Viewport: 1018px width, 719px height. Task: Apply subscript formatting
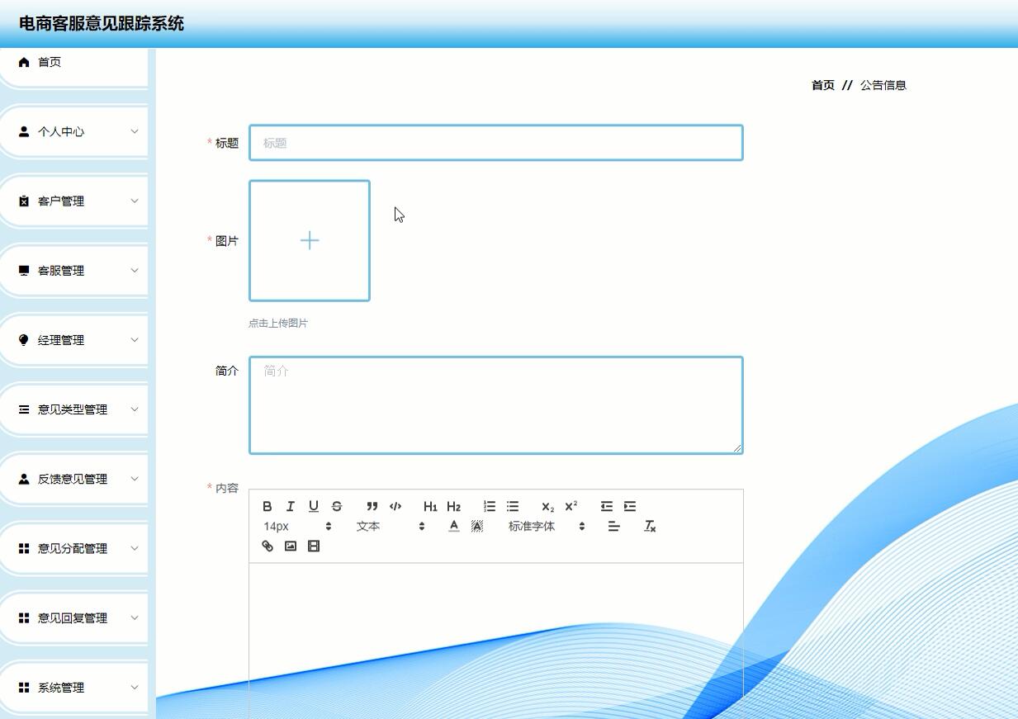point(548,507)
